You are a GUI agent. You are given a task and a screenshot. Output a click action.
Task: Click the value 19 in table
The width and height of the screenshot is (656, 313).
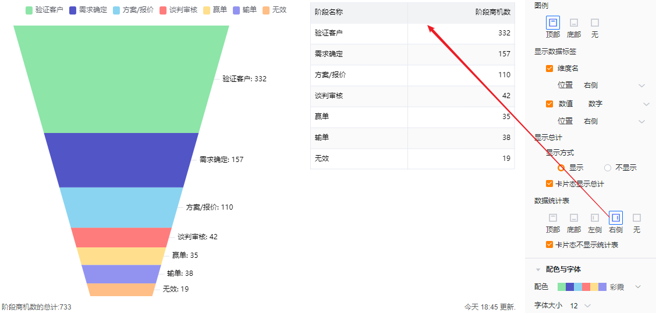(506, 159)
